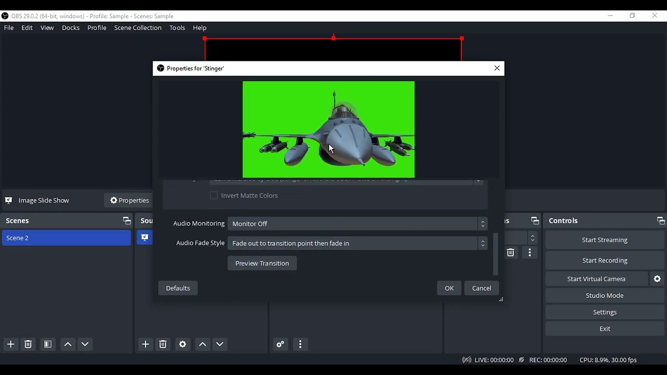The width and height of the screenshot is (667, 375).
Task: Open the View menu
Action: coord(47,28)
